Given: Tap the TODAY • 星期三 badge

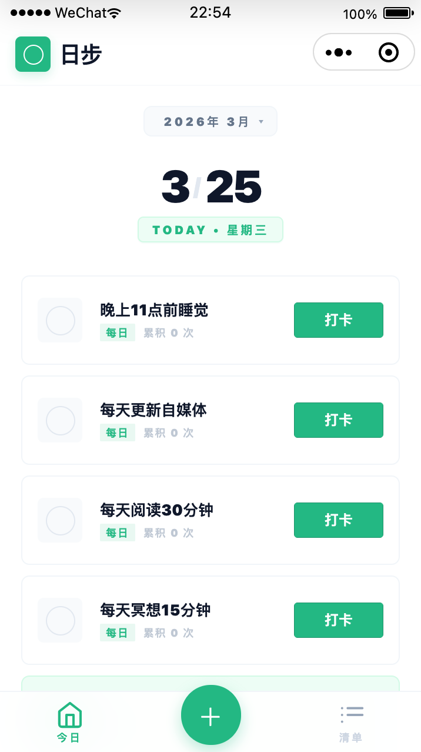Looking at the screenshot, I should coord(210,229).
